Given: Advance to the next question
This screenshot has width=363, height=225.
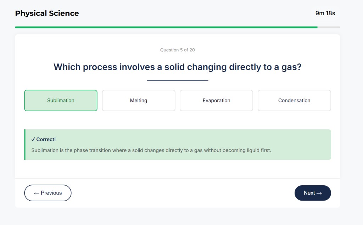Looking at the screenshot, I should 312,193.
